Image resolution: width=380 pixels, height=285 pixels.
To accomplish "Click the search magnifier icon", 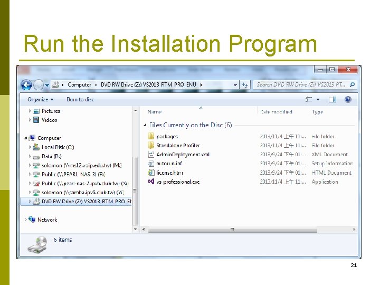I will [x=353, y=84].
